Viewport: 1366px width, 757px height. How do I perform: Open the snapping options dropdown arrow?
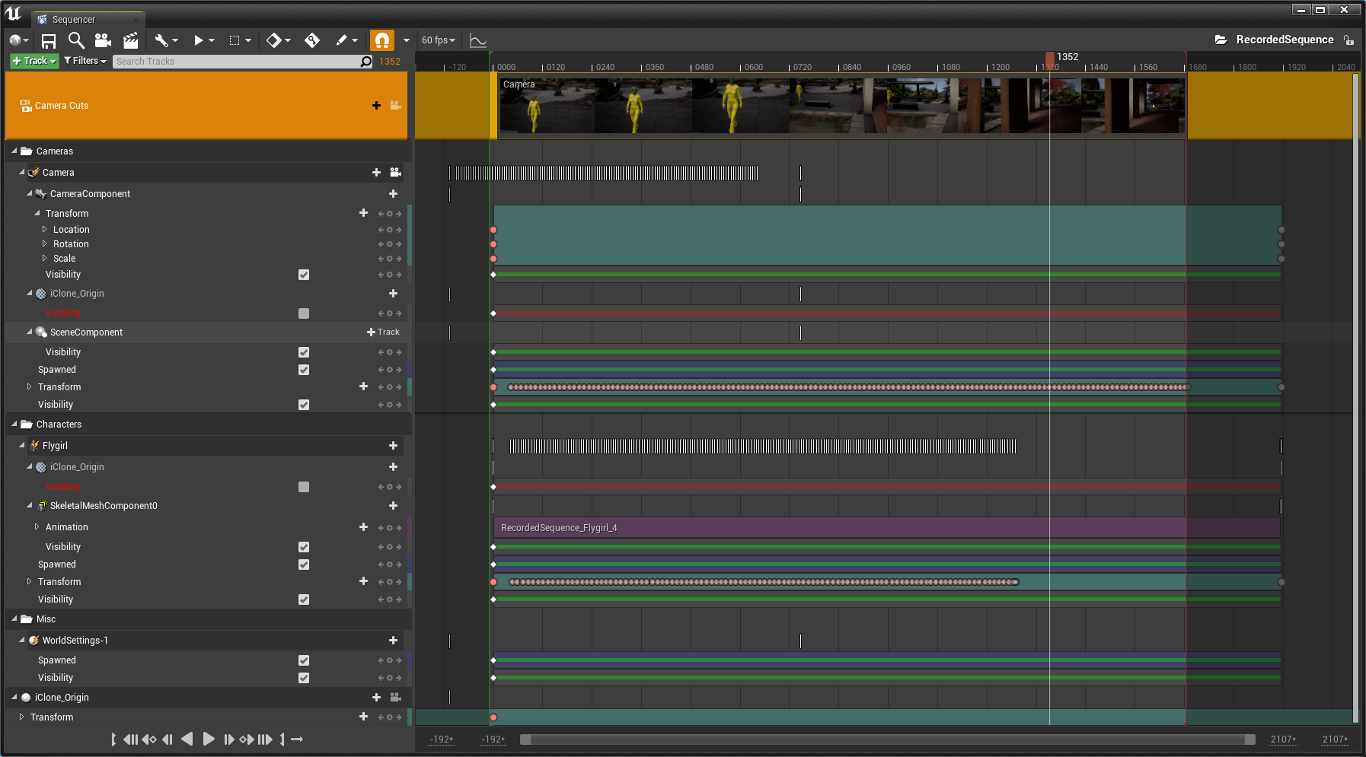tap(407, 40)
